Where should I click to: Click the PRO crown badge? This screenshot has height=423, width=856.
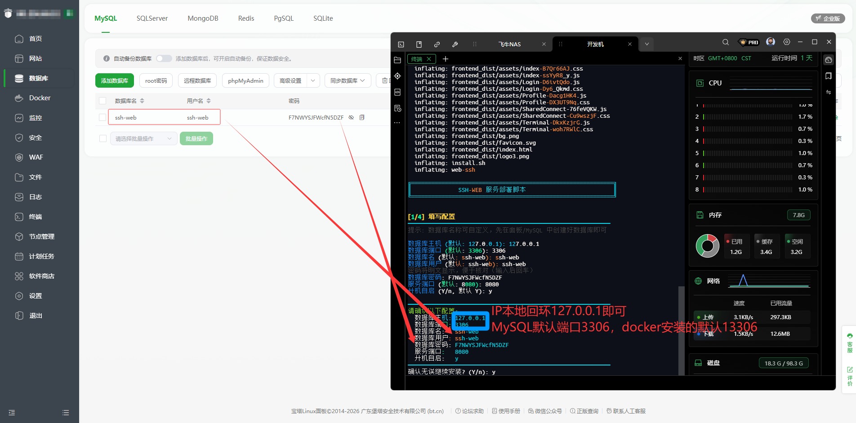tap(749, 42)
